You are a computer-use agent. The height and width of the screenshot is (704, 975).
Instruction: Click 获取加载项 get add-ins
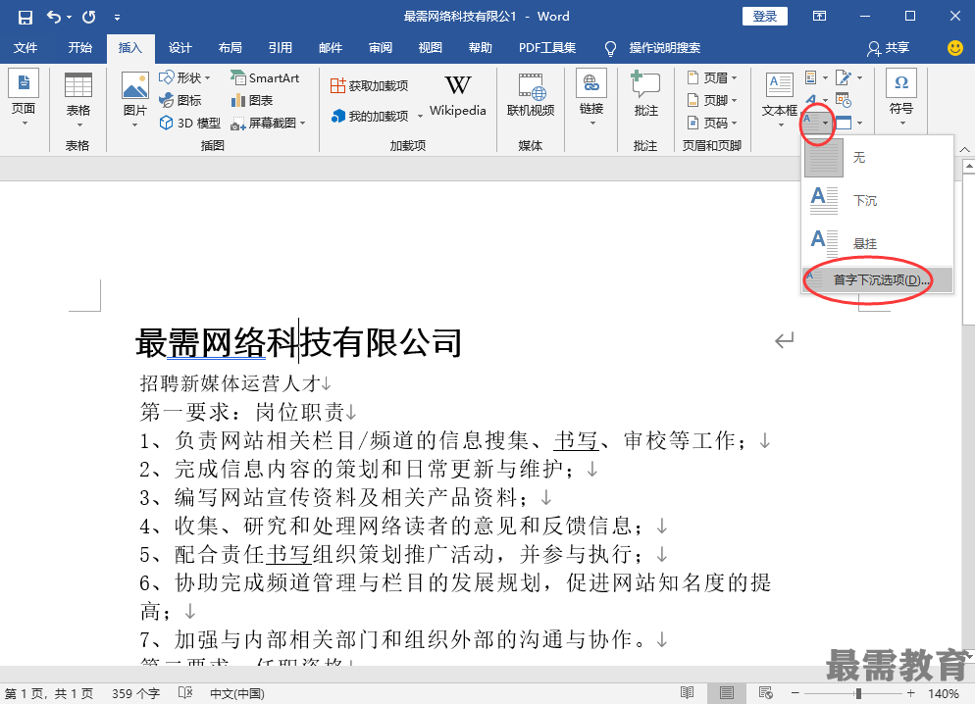[x=370, y=85]
